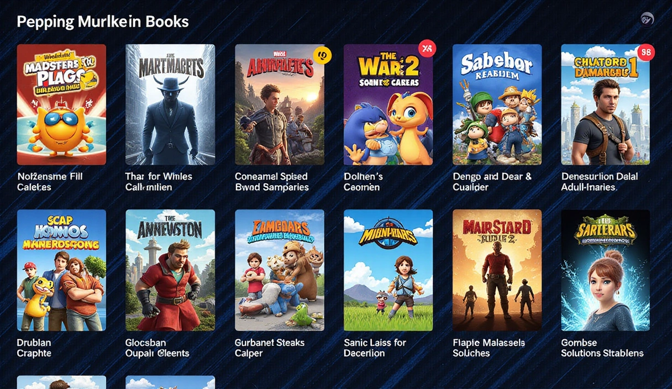Viewport: 672px width, 389px height.
Task: Open the Sarterars cover with the girl's face
Action: tap(606, 270)
